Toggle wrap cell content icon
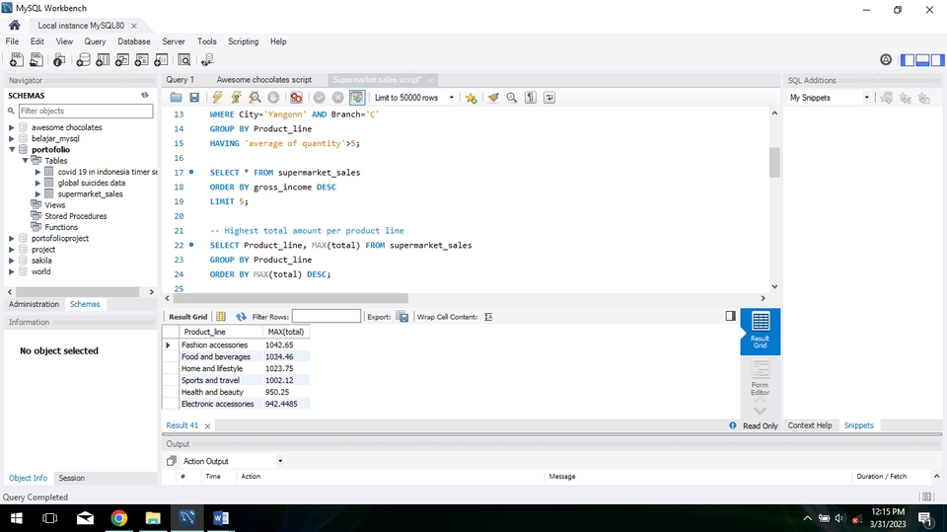This screenshot has width=947, height=532. 488,317
